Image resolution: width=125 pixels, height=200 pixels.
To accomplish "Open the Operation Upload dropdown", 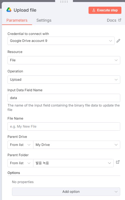I will click(x=64, y=80).
